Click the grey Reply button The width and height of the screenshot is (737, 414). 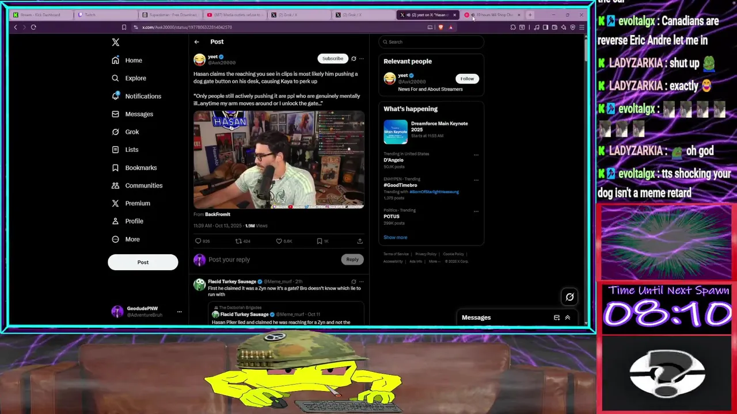[x=352, y=259]
